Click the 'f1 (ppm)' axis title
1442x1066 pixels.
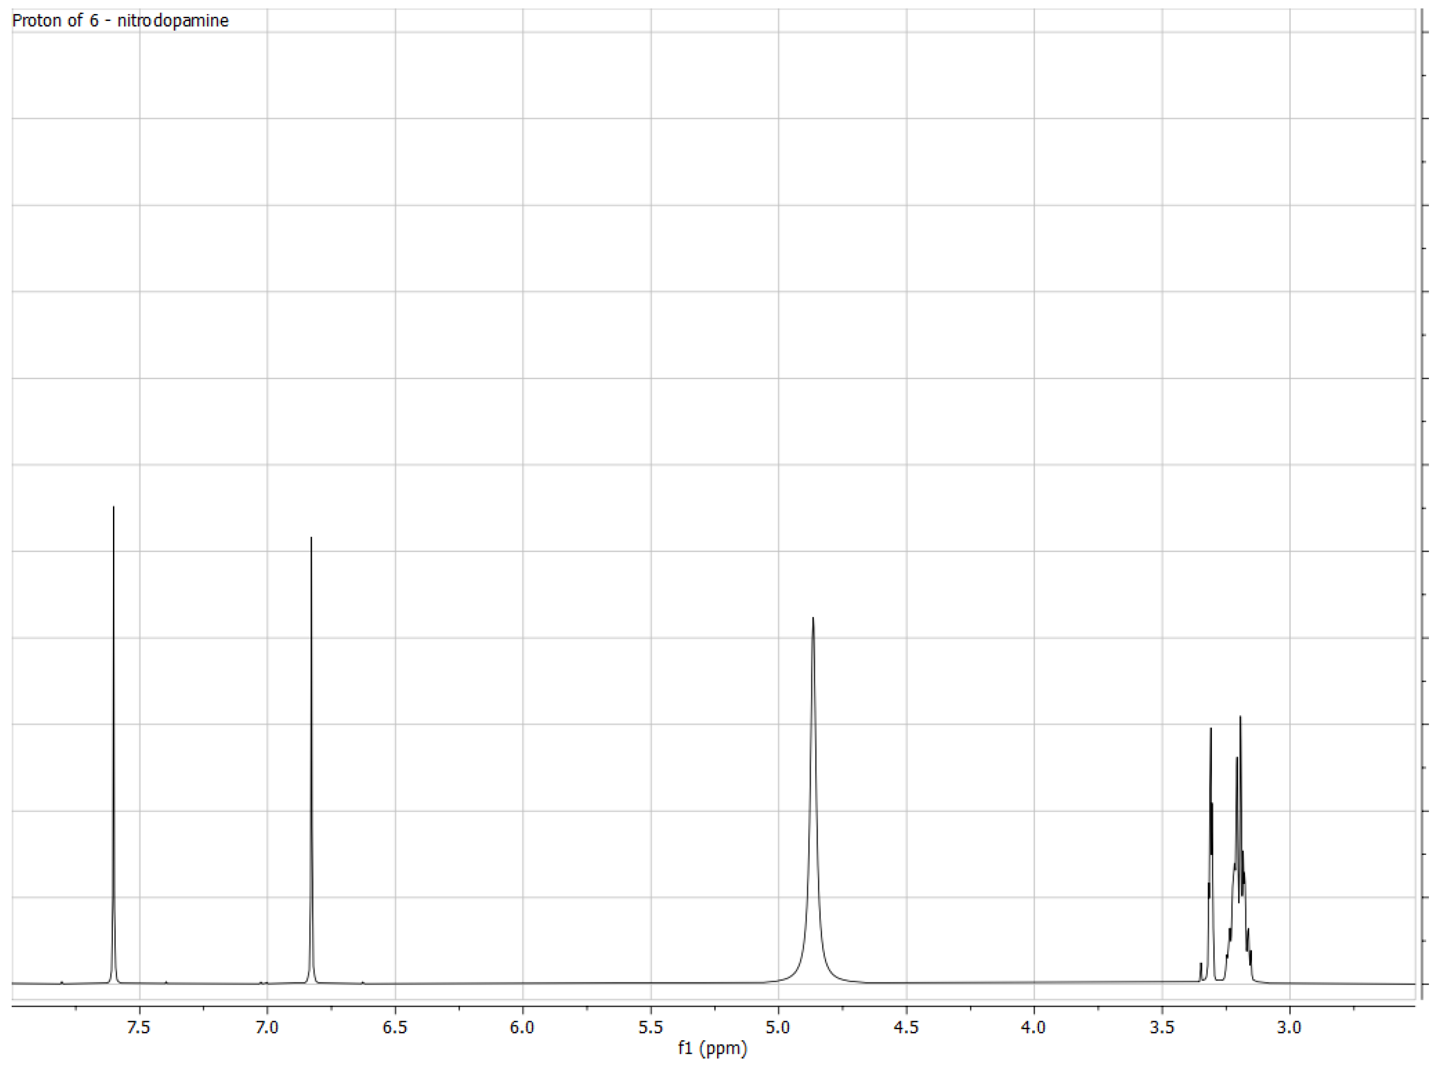point(712,1048)
